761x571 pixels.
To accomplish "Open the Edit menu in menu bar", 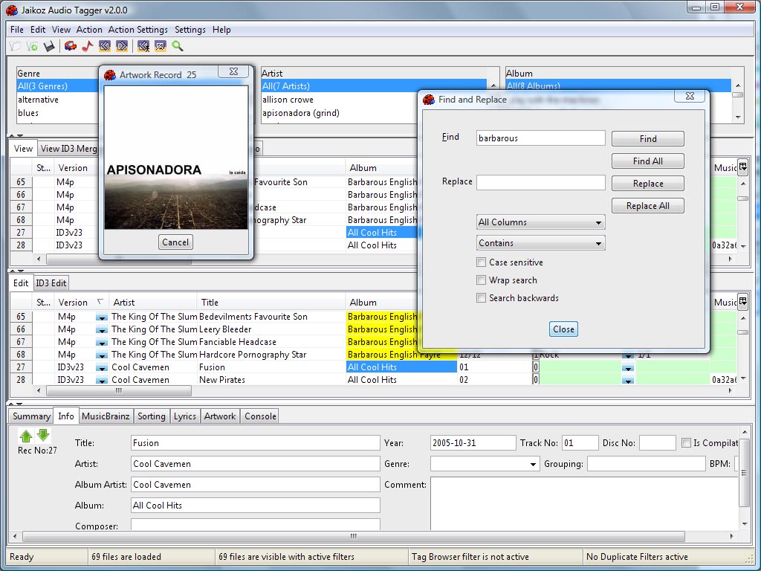I will (x=38, y=30).
